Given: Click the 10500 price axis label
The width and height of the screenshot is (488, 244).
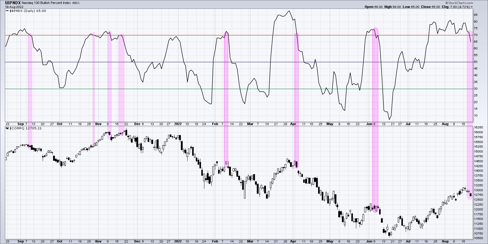Looking at the screenshot, I should [x=478, y=238].
